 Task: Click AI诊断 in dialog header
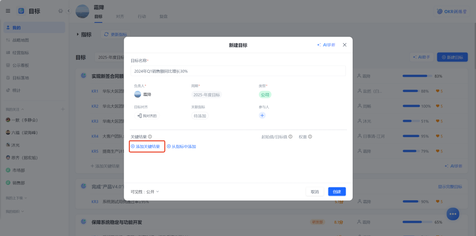(x=326, y=45)
